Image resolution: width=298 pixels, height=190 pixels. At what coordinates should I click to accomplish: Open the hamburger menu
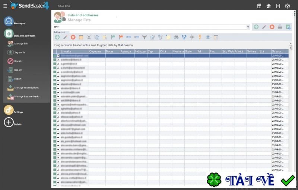pos(5,6)
